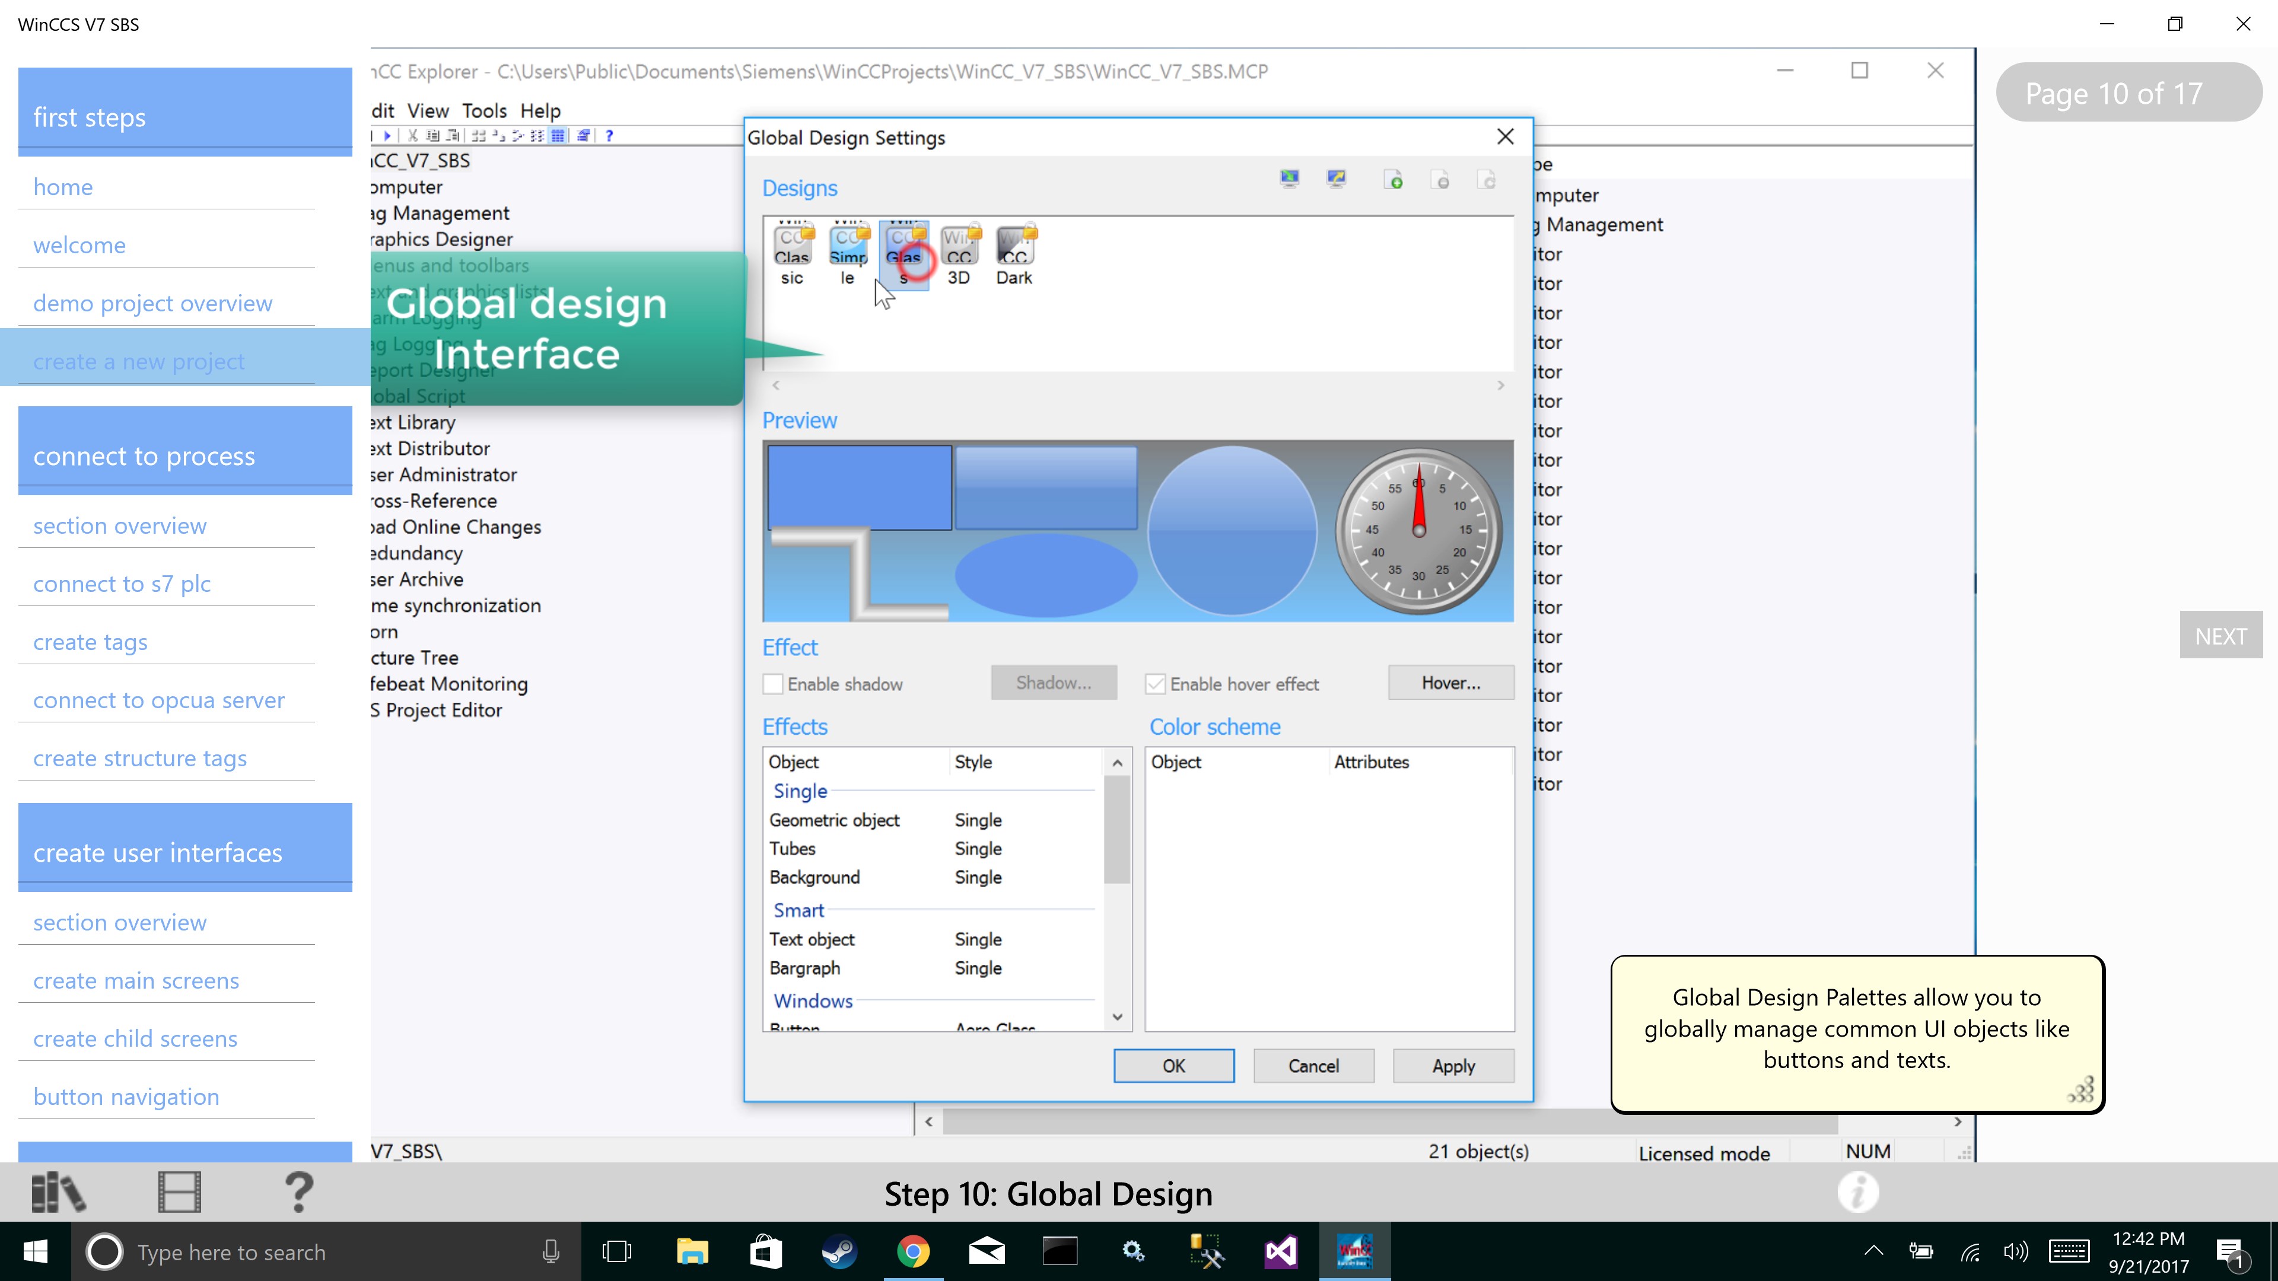Image resolution: width=2278 pixels, height=1281 pixels.
Task: Open the View menu
Action: pyautogui.click(x=428, y=110)
